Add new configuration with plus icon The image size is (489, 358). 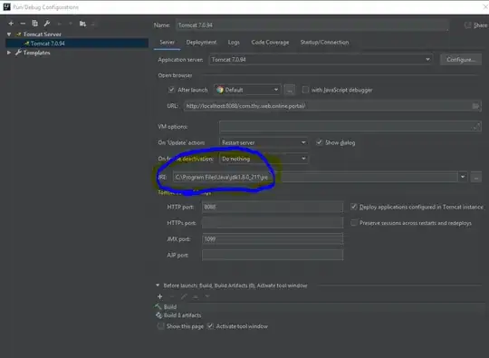[11, 24]
